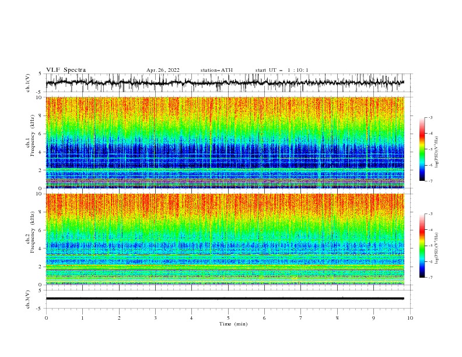Click the time axis tick label "5"
The height and width of the screenshot is (357, 462).
coord(228,318)
